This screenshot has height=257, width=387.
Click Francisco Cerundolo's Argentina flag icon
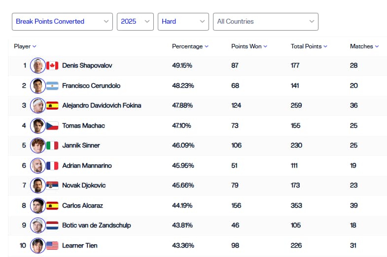(x=52, y=86)
